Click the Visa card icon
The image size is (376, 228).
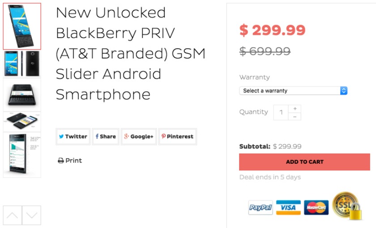coord(288,207)
